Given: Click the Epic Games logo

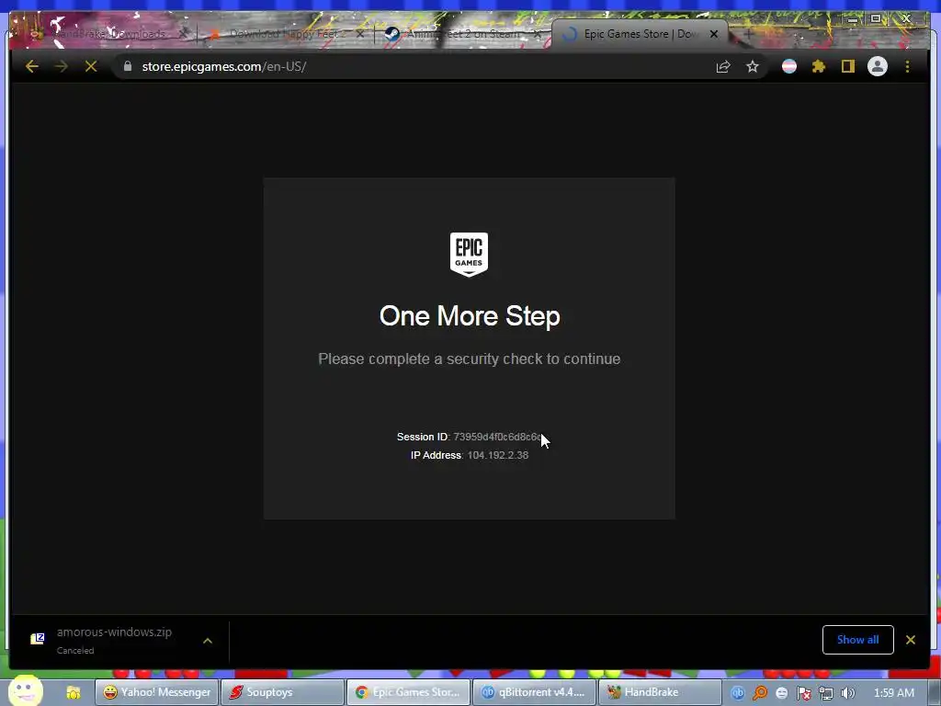Looking at the screenshot, I should [469, 255].
